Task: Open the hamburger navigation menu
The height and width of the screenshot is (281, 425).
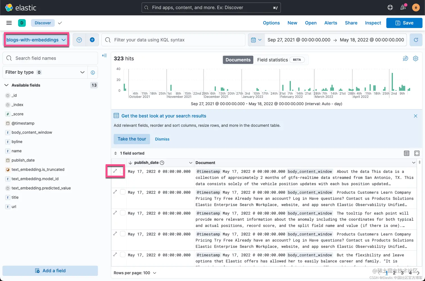Action: pyautogui.click(x=9, y=23)
